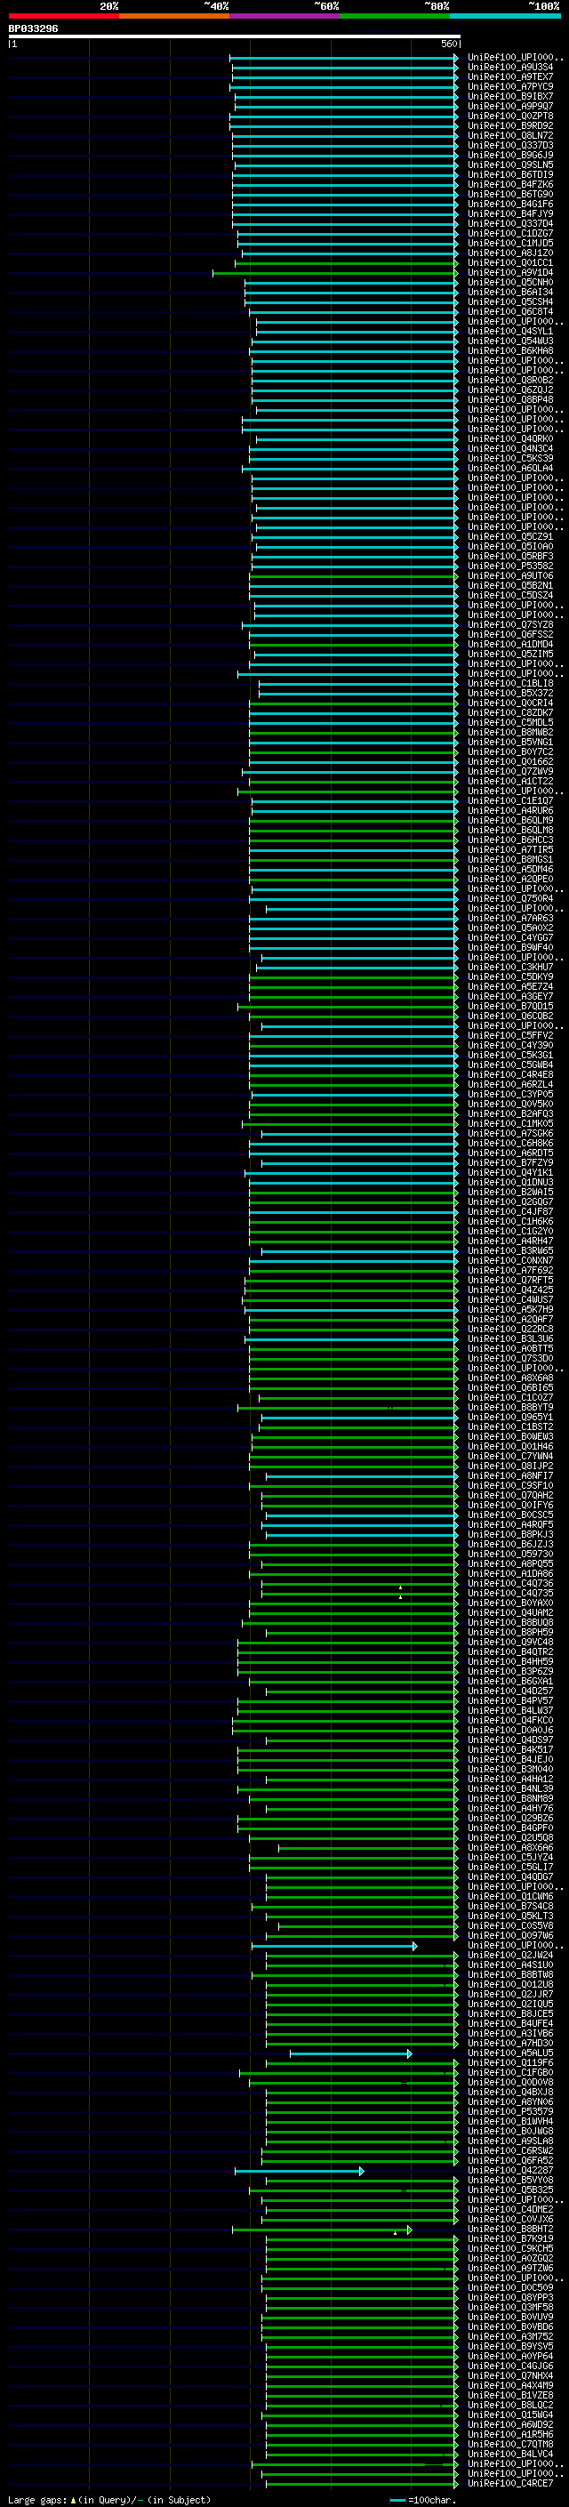Viewport: 569px width, 2507px height.
Task: Open hit UniRef100_Q2JW24
Action: coord(510,1957)
